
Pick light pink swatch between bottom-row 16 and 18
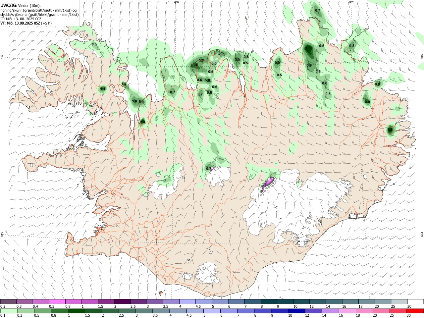click(347, 311)
